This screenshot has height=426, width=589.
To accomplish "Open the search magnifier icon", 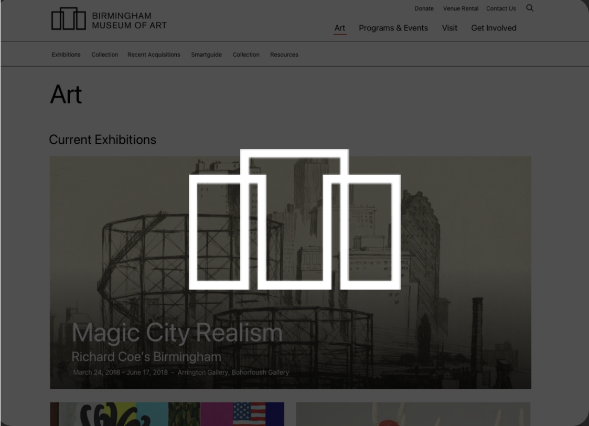I will [x=530, y=8].
